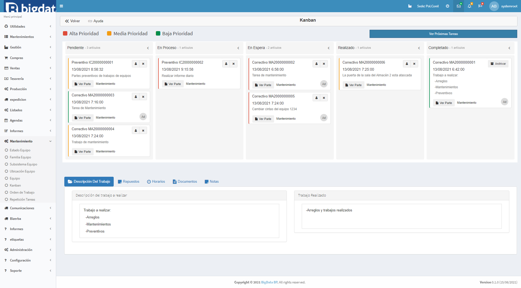This screenshot has width=521, height=288.
Task: Switch to the Repuestos tab
Action: pyautogui.click(x=128, y=182)
